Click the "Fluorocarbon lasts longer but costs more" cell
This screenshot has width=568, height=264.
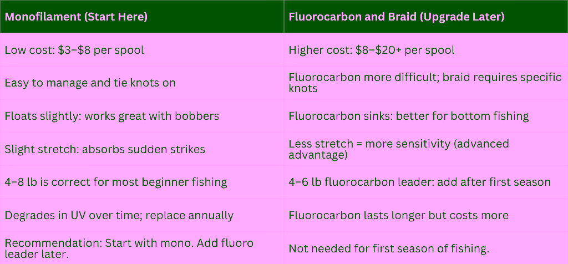pos(398,215)
